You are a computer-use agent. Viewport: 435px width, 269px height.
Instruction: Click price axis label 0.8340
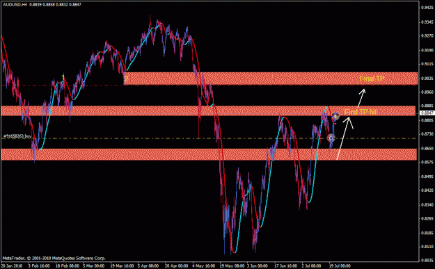pyautogui.click(x=427, y=204)
